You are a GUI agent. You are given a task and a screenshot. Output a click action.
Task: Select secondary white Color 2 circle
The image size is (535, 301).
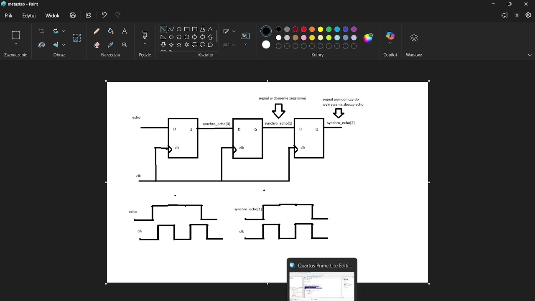[x=266, y=45]
